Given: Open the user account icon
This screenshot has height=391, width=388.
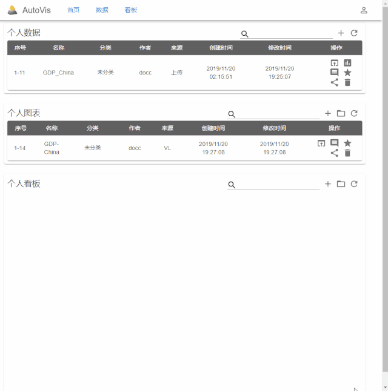Looking at the screenshot, I should (364, 10).
